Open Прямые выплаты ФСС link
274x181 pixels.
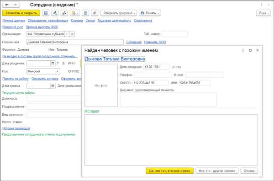click(42, 27)
